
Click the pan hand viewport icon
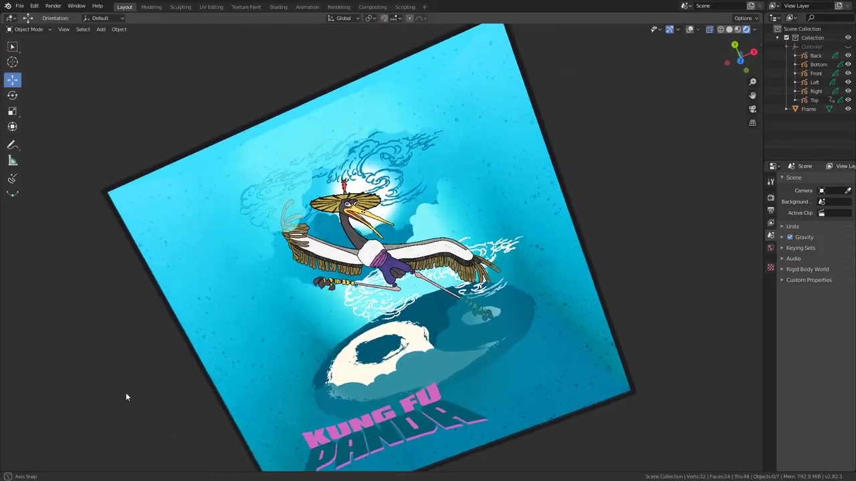(752, 96)
